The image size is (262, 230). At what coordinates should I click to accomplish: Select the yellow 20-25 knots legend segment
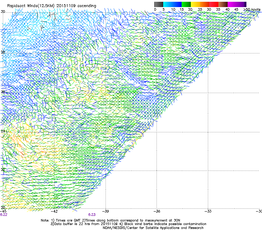(x=195, y=4)
